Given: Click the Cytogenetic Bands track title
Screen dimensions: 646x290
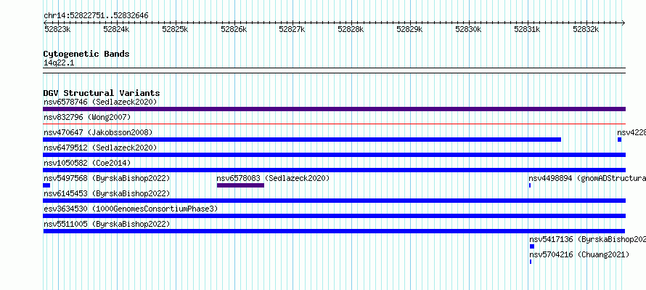Looking at the screenshot, I should 86,54.
